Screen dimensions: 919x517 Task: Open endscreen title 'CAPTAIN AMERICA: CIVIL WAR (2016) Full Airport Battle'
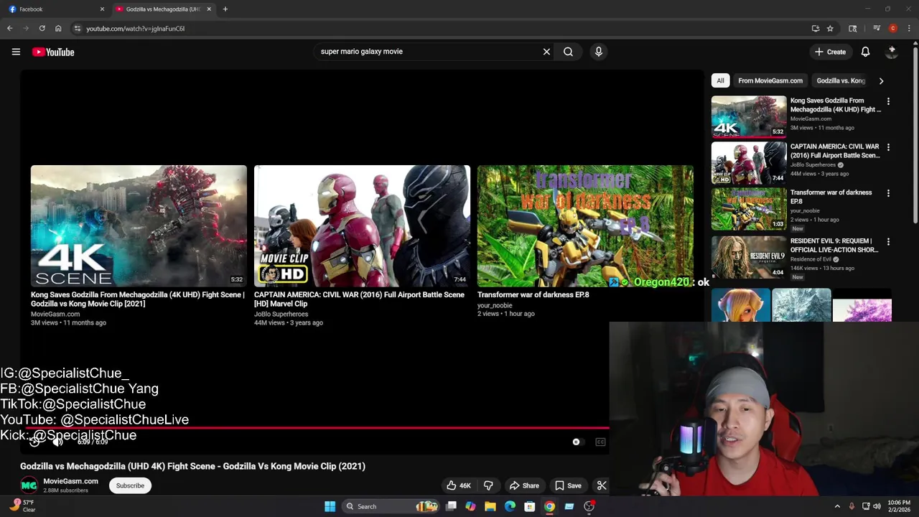[x=359, y=299]
